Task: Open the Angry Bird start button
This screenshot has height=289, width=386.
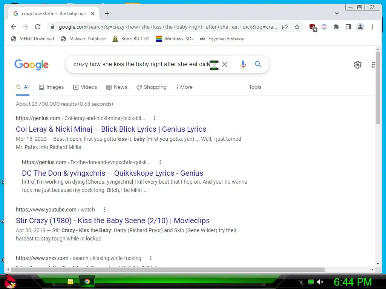Action: click(x=10, y=281)
